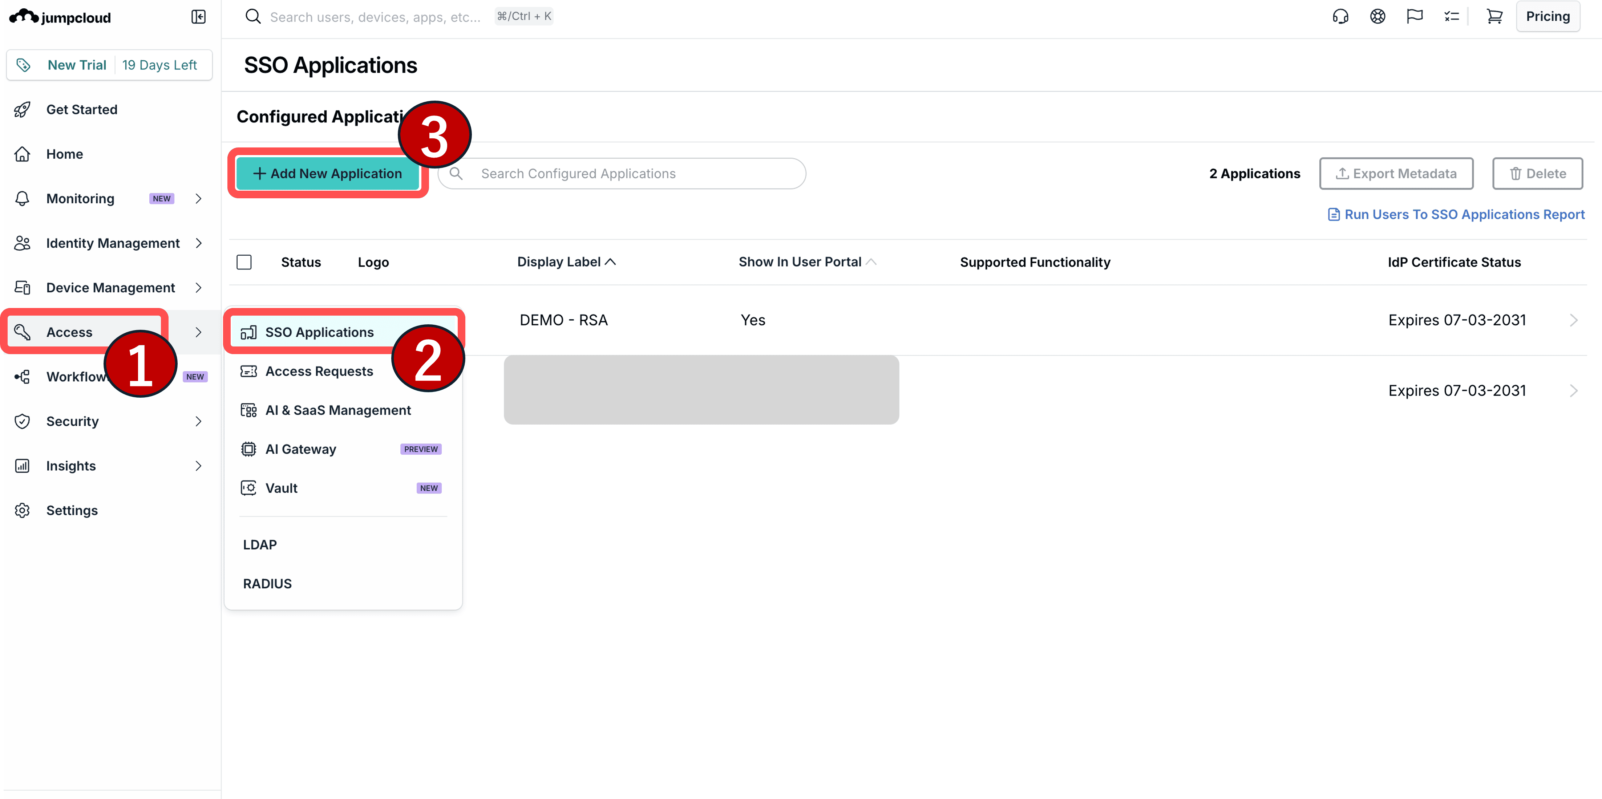Click the Access key icon
Screen dimensions: 1602x799
tap(23, 332)
